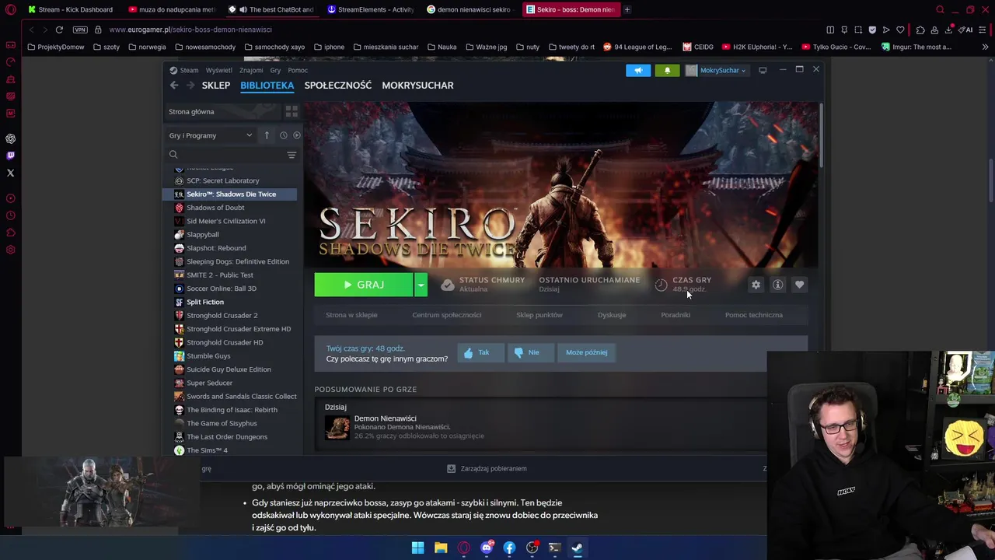
Task: Open Opera downloads icon
Action: 948,30
